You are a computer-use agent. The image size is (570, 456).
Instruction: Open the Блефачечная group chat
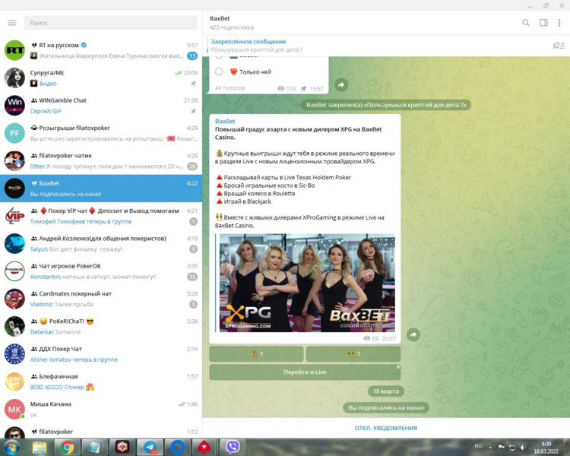[101, 382]
